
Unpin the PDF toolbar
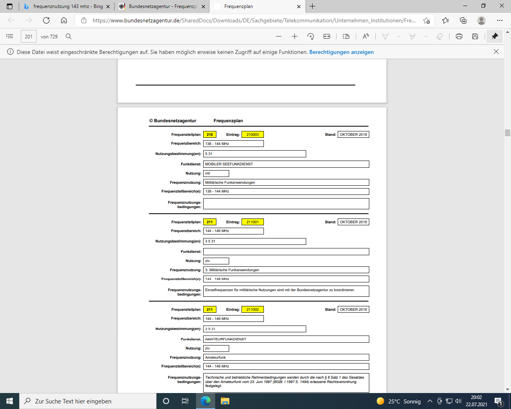tap(495, 36)
